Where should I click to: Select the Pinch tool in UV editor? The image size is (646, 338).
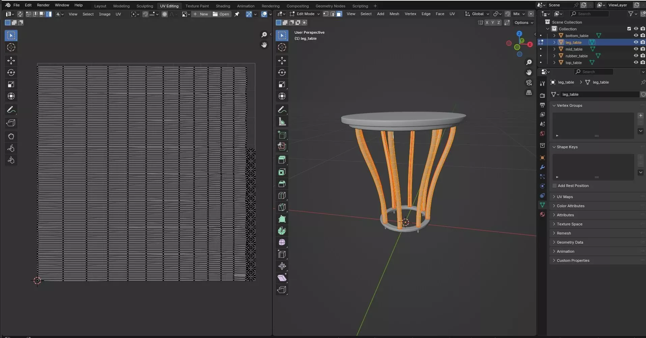pyautogui.click(x=11, y=160)
